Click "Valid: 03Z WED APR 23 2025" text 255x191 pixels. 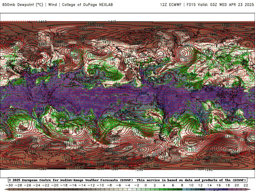coord(226,4)
